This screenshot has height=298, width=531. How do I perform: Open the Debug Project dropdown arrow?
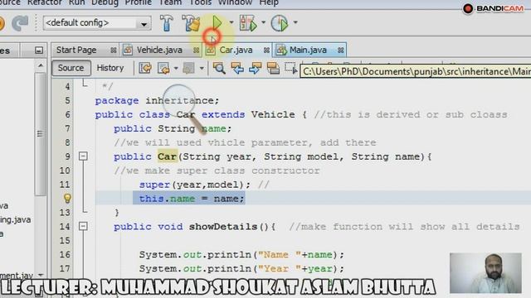(264, 22)
